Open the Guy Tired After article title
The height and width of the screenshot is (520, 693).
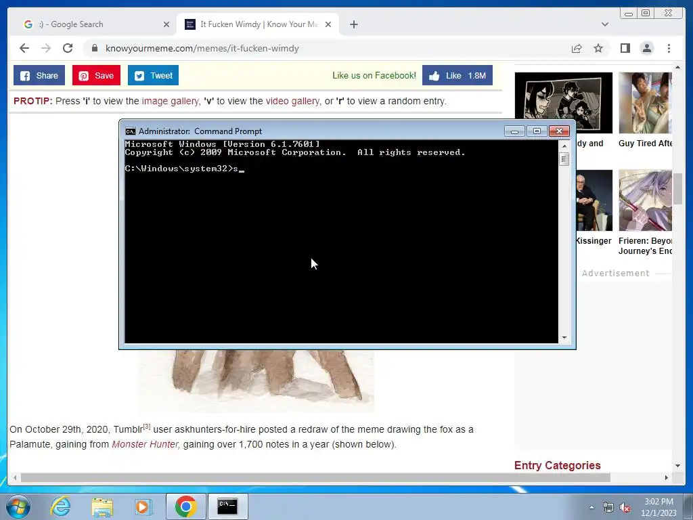point(645,144)
